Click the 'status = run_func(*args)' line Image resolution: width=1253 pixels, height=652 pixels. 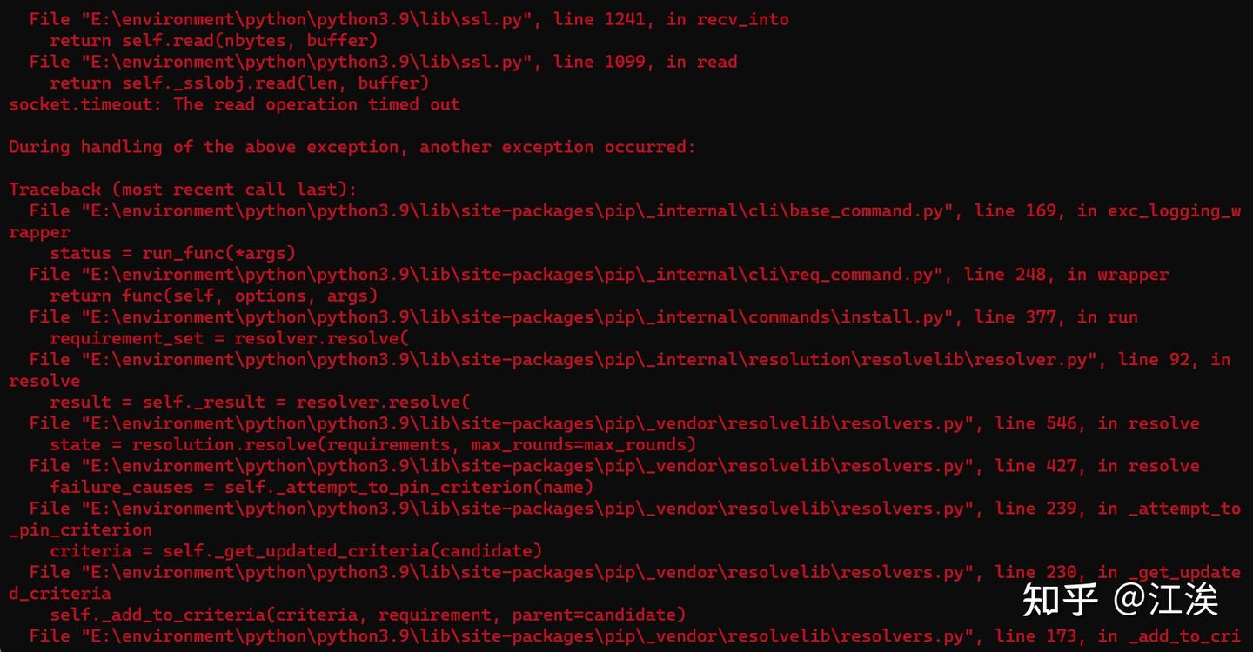click(x=172, y=253)
